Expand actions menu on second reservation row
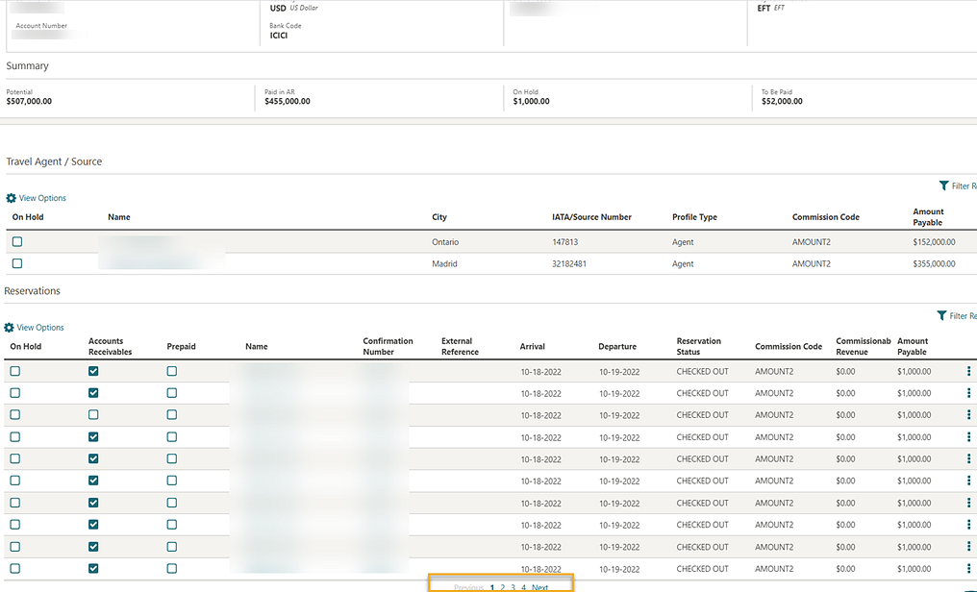 [968, 393]
